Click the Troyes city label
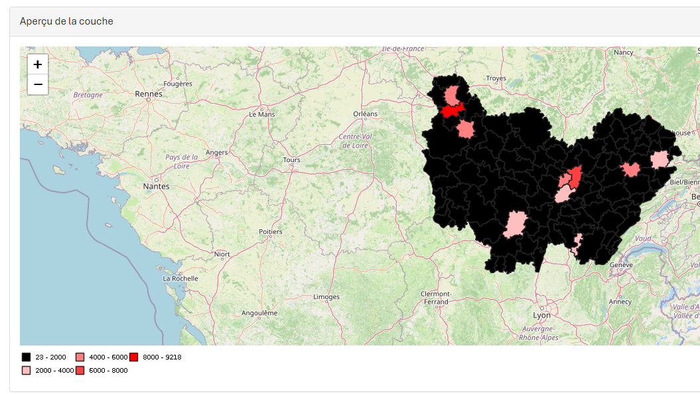Image resolution: width=700 pixels, height=394 pixels. point(496,78)
